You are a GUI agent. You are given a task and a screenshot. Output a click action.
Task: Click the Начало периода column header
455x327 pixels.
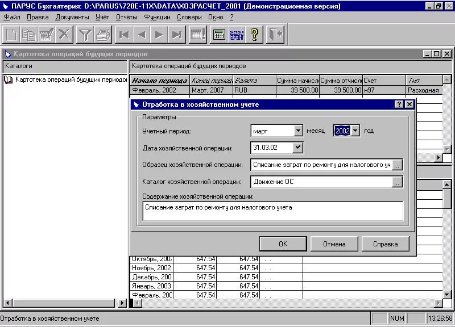point(160,81)
